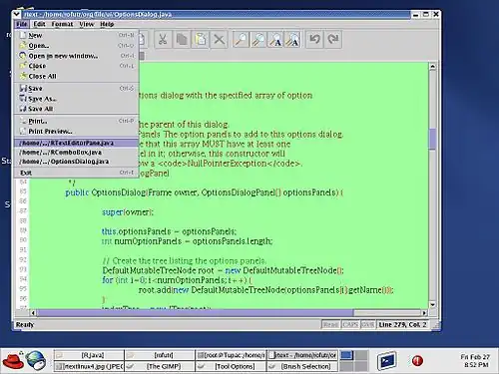Click the Cut scissors toolbar icon
499x374 pixels.
[163, 40]
